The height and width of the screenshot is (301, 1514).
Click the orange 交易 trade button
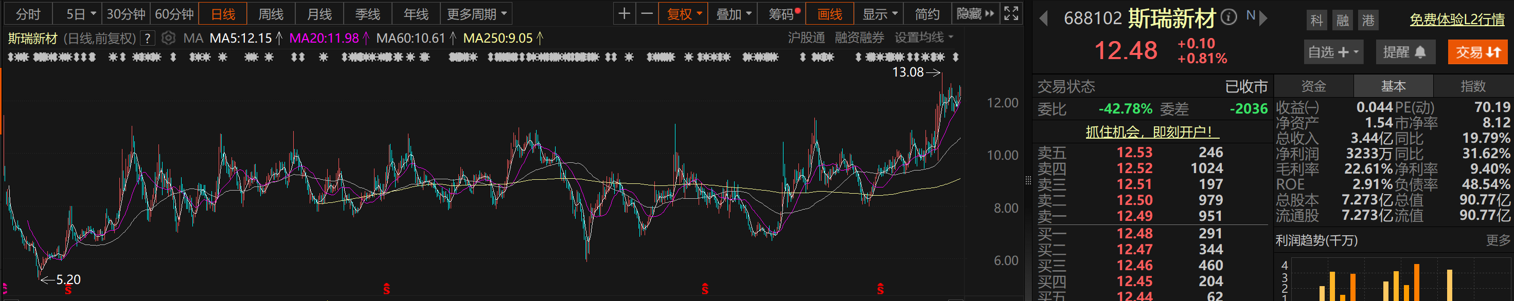coord(1477,52)
